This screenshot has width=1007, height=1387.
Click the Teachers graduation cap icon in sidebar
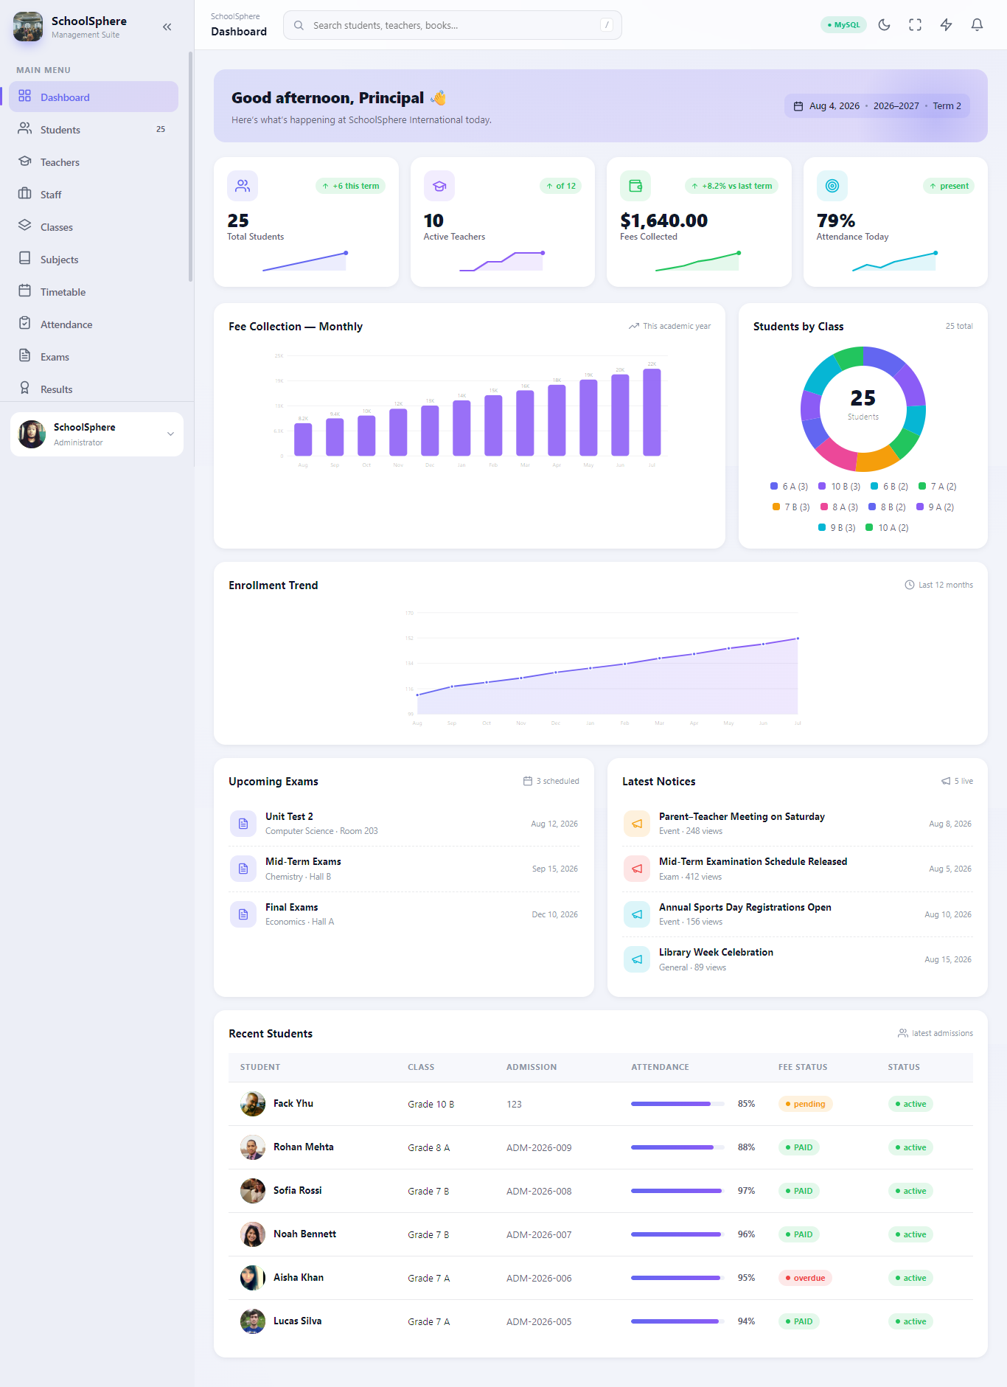25,161
